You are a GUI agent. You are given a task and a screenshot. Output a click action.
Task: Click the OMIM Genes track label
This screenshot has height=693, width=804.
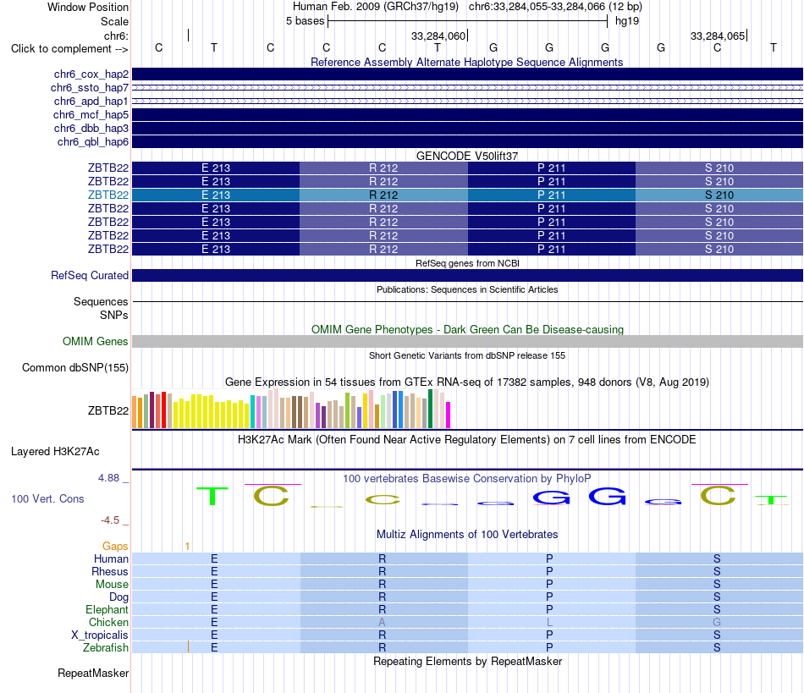pos(96,341)
